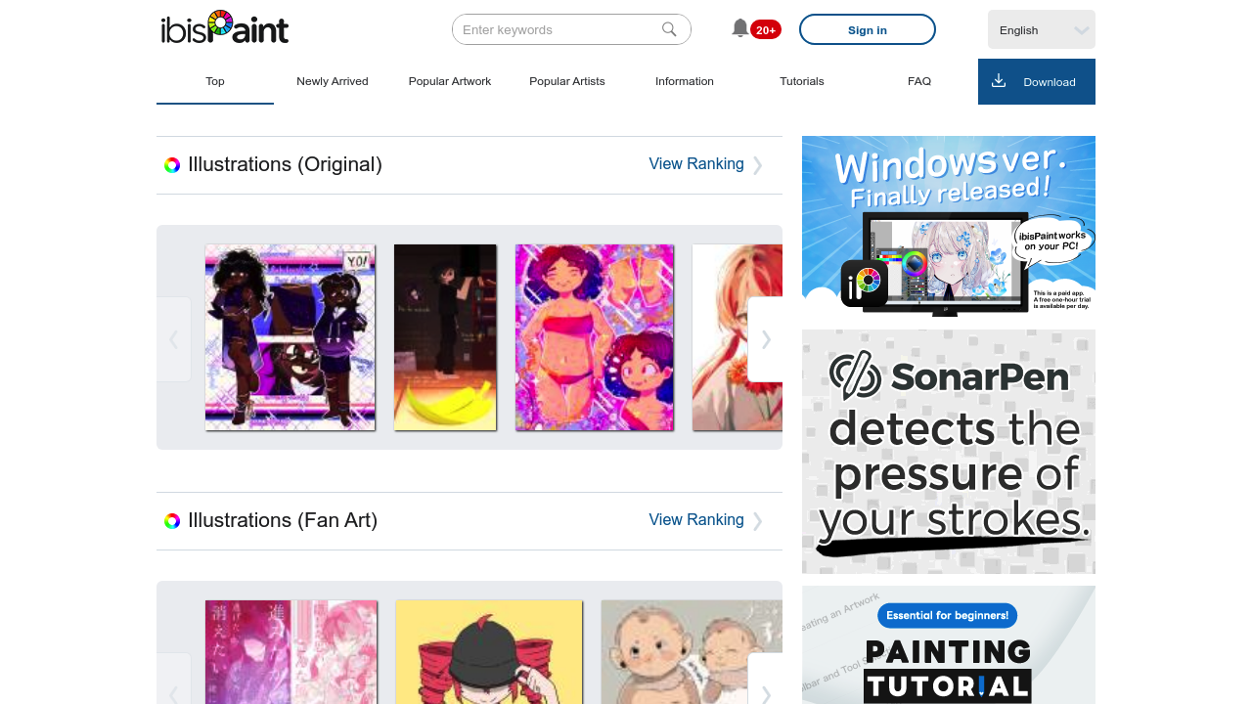Open notifications bell icon
Image resolution: width=1252 pixels, height=704 pixels.
click(740, 28)
